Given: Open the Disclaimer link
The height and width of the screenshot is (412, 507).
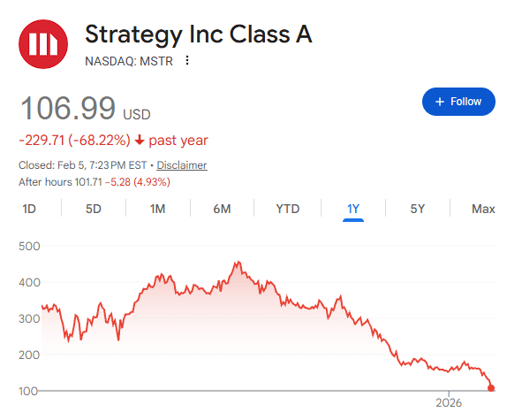Looking at the screenshot, I should (x=182, y=165).
